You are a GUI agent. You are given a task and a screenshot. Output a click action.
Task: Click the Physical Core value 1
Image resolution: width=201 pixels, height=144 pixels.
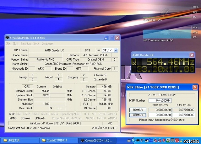pos(114,69)
